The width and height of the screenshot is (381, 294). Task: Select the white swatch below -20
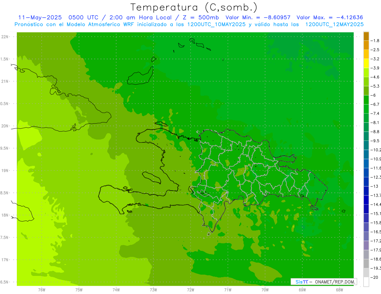(366, 282)
